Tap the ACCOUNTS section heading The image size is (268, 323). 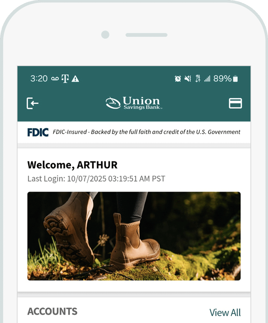[52, 311]
